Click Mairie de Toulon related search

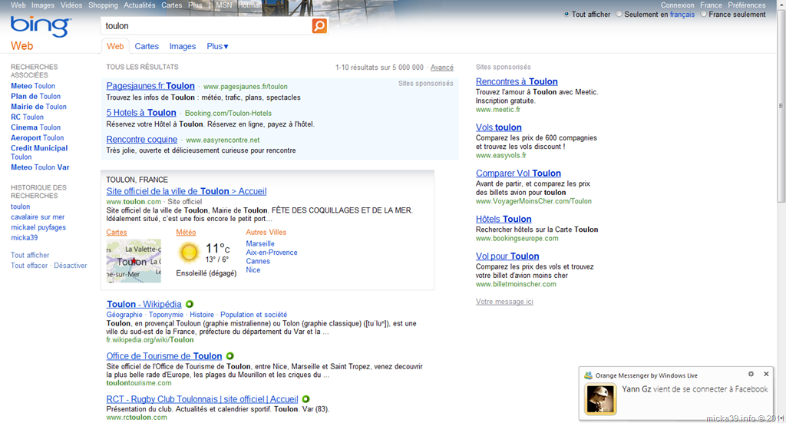coord(38,106)
